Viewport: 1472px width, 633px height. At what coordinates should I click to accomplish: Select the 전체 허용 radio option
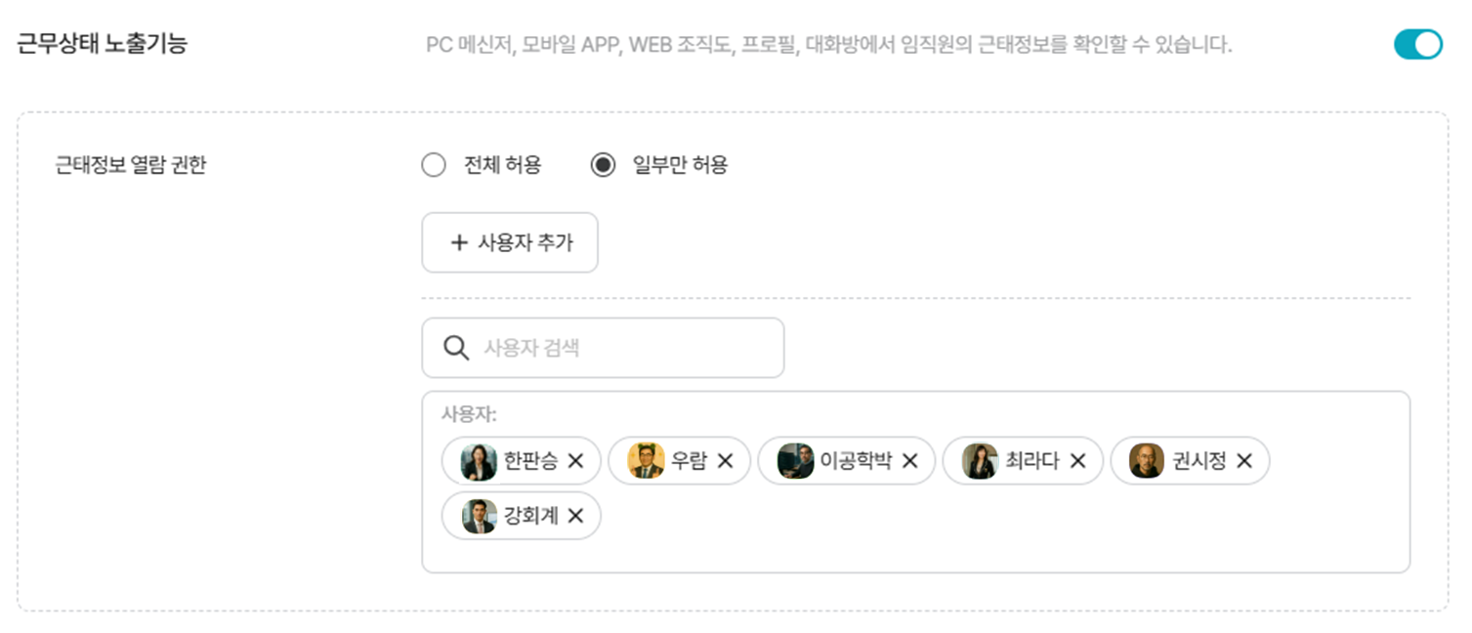pos(434,165)
